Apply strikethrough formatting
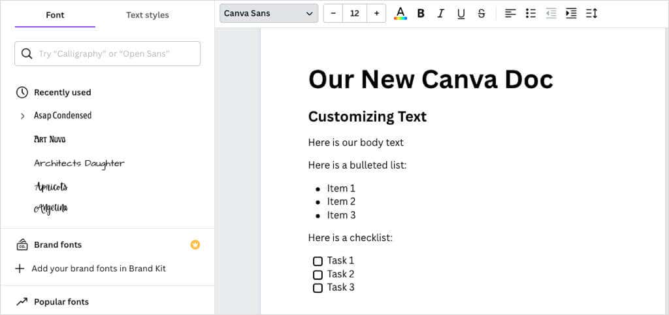669x315 pixels. click(481, 13)
